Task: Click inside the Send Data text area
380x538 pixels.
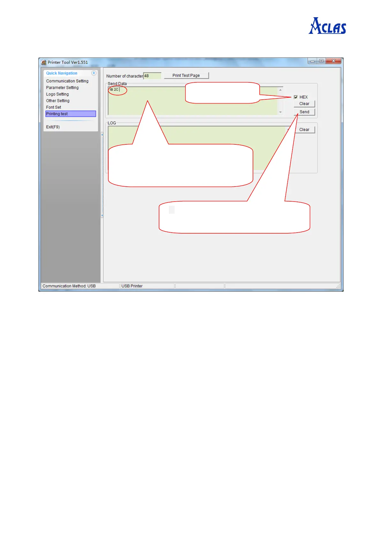Action: pos(193,101)
